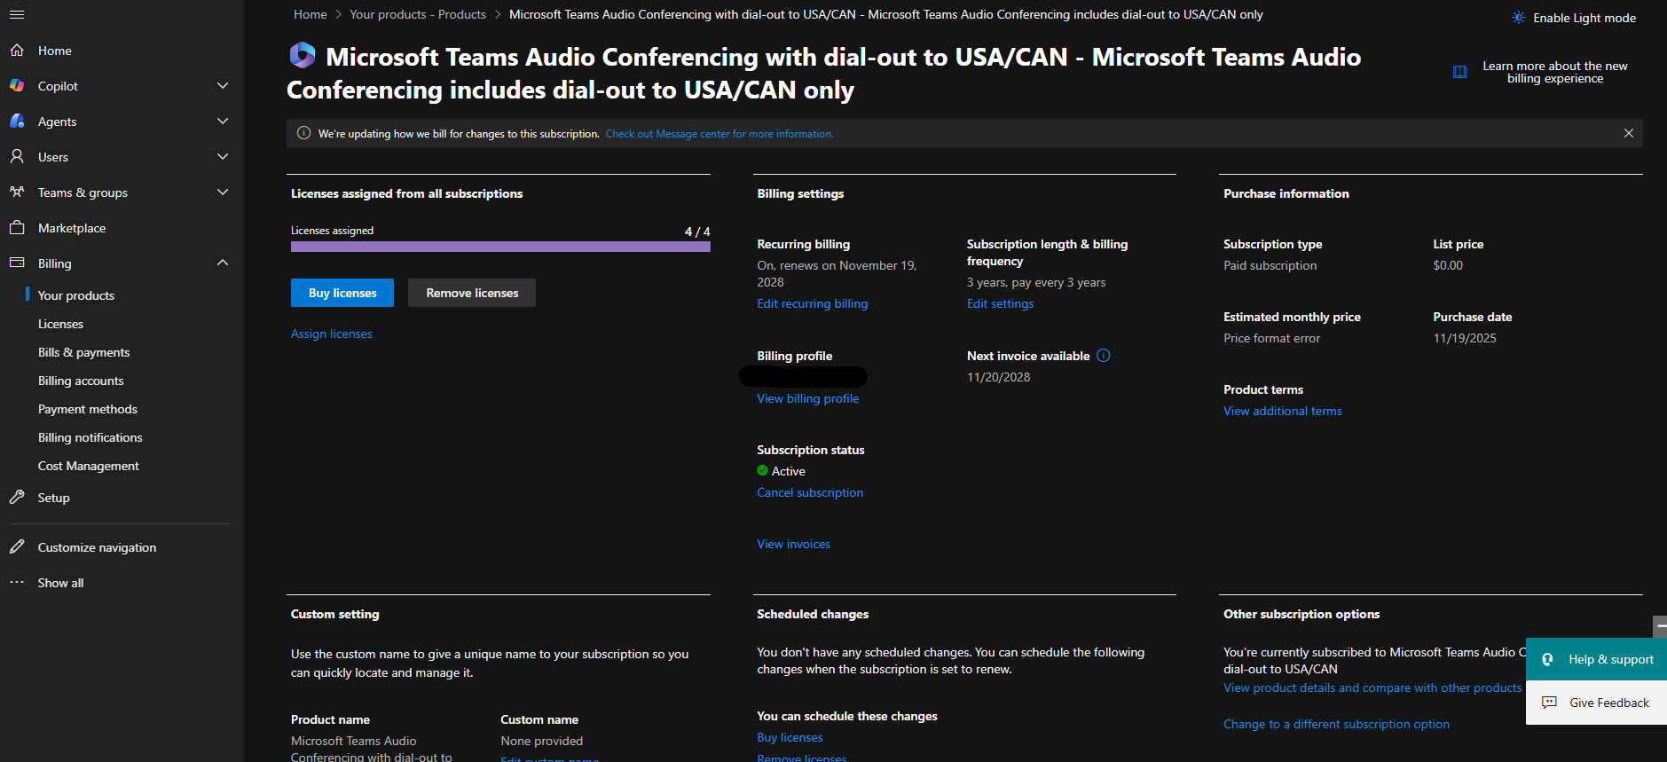The width and height of the screenshot is (1667, 762).
Task: Click Check out Message center link
Action: pos(719,134)
